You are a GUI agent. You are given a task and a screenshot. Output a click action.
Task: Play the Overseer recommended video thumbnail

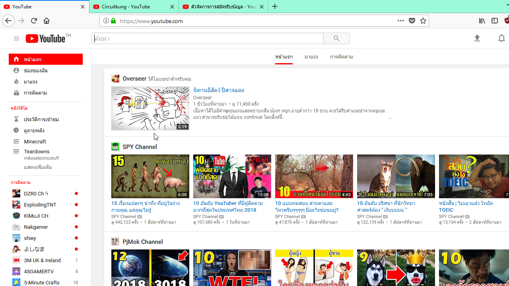coord(150,108)
